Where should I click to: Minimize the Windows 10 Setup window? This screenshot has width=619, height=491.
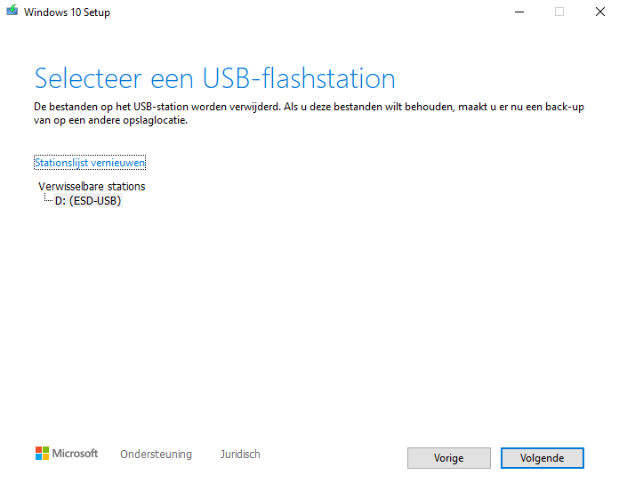pos(519,12)
